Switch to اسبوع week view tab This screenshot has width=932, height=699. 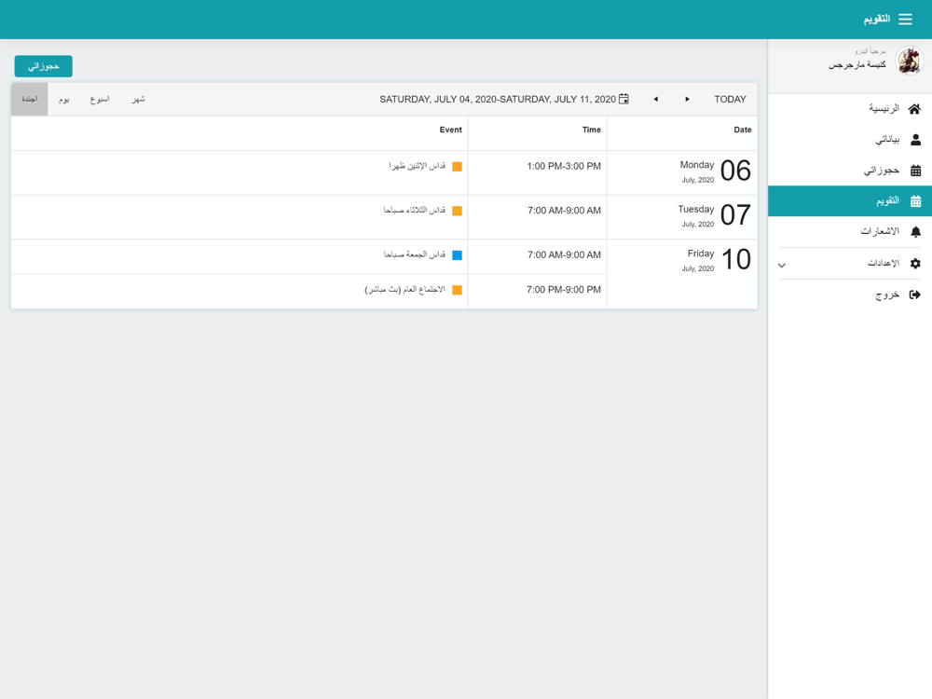point(100,100)
